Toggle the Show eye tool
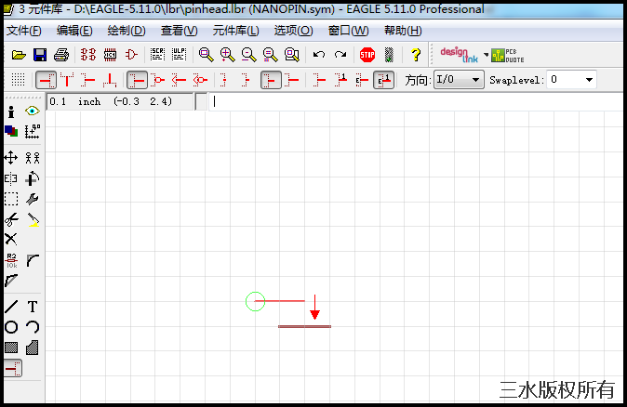This screenshot has width=627, height=407. tap(33, 111)
